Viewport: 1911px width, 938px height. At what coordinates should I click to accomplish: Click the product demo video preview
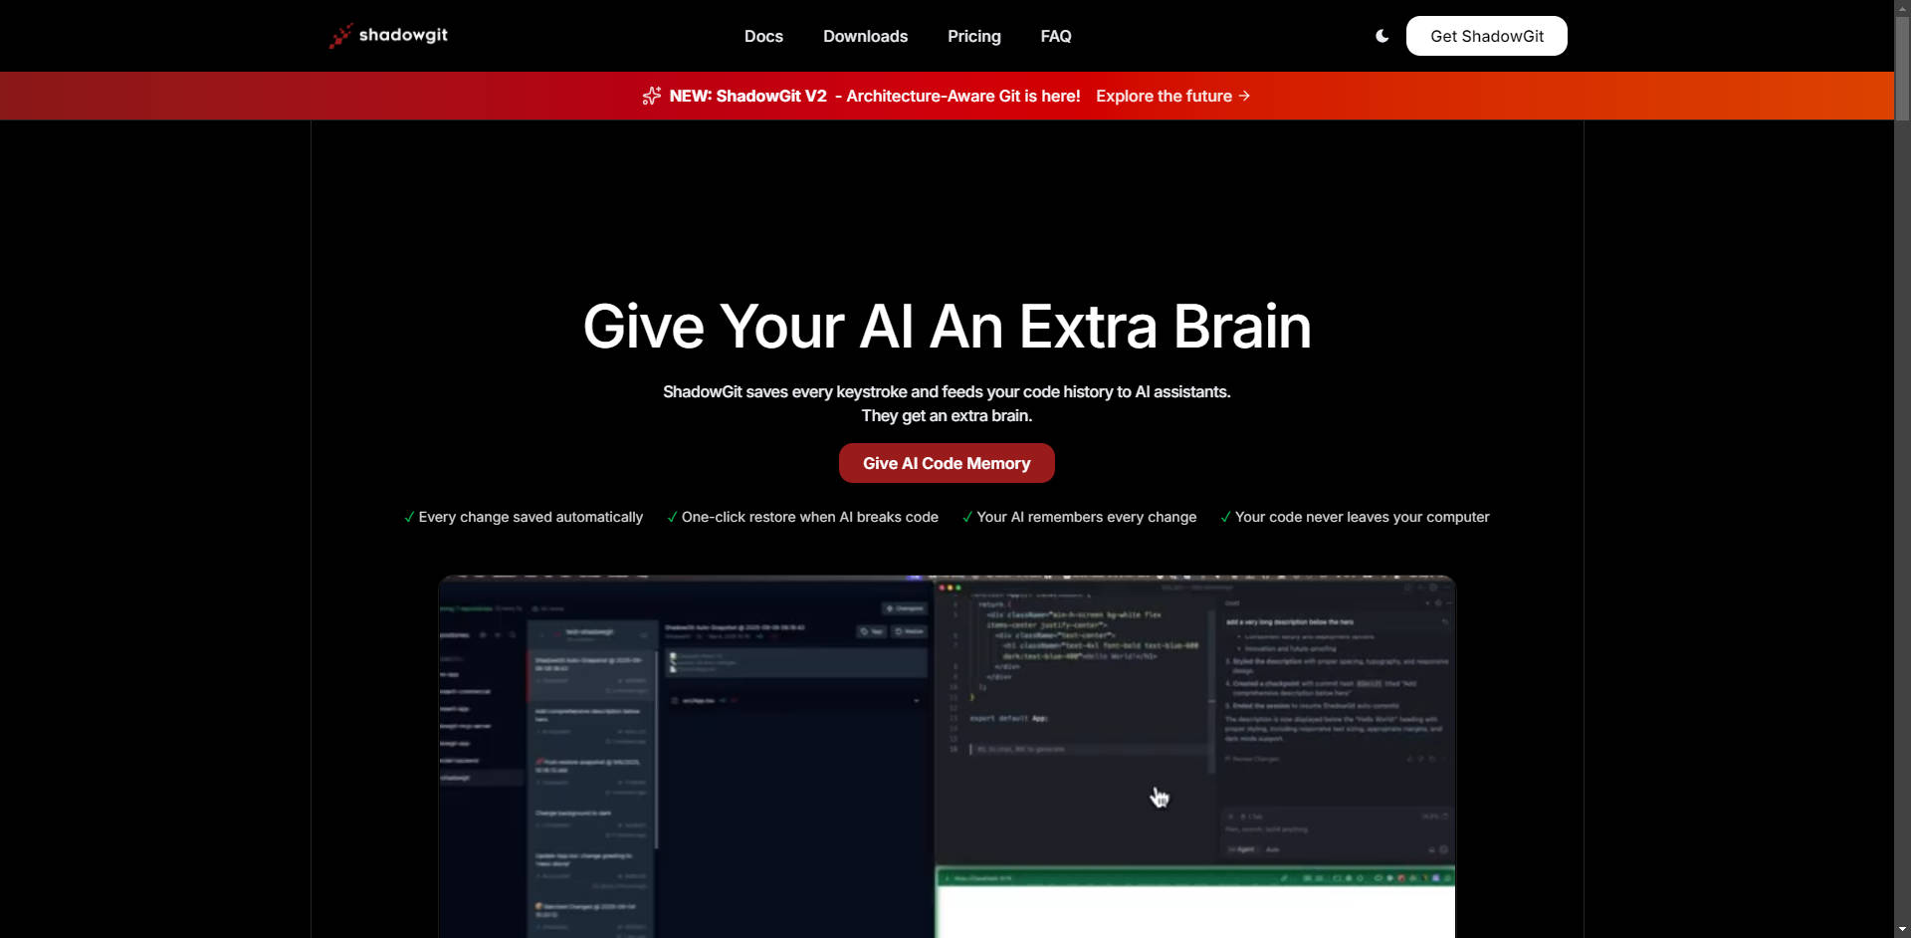point(946,757)
